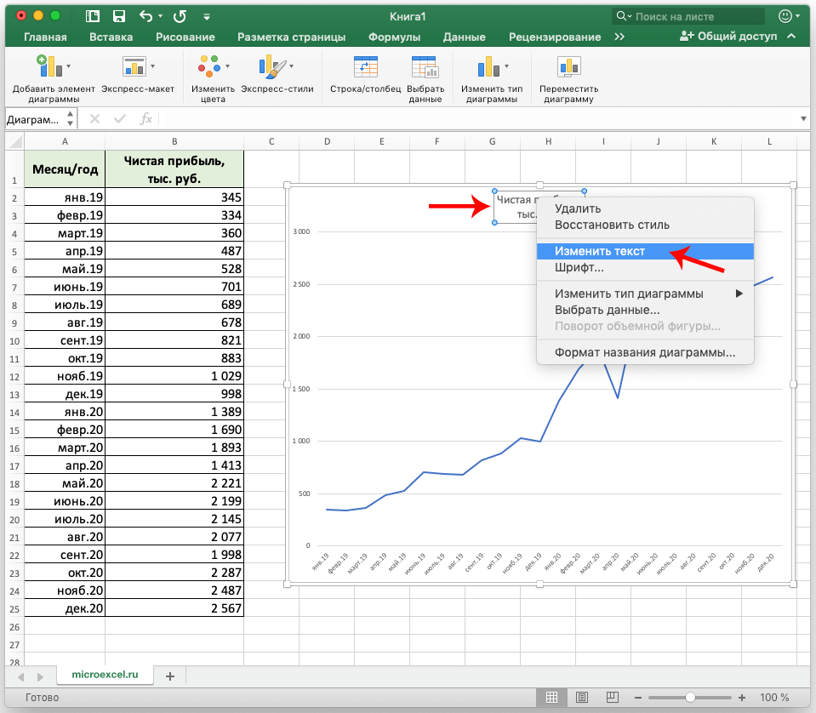816x713 pixels.
Task: Click the formula bar input area
Action: tap(479, 119)
